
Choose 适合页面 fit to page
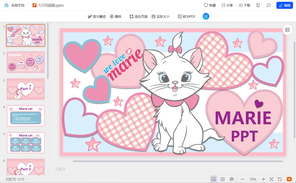[x=139, y=16]
